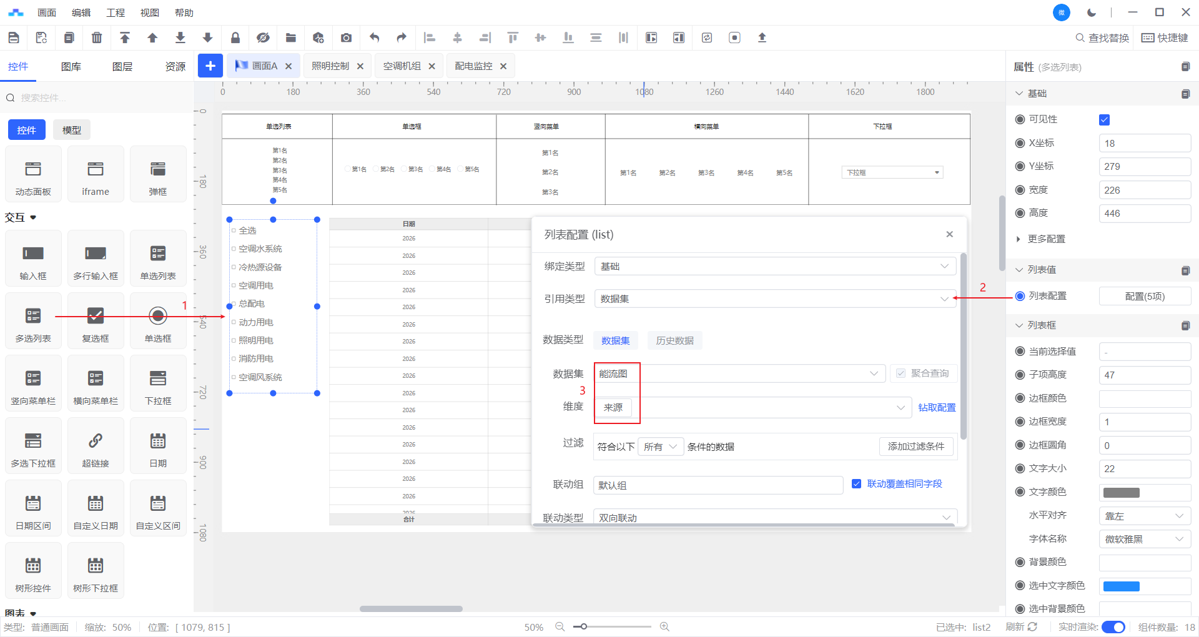Image resolution: width=1199 pixels, height=637 pixels.
Task: Click the lock icon in the toolbar
Action: (x=235, y=37)
